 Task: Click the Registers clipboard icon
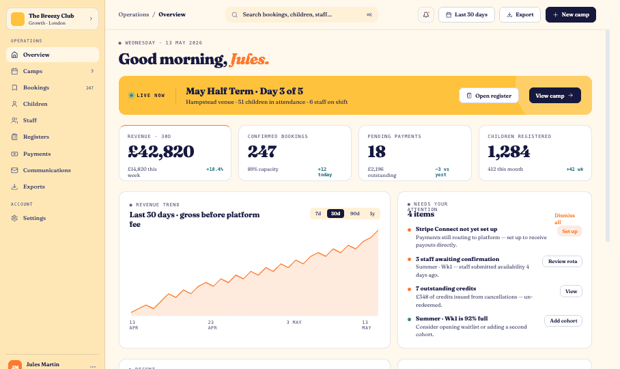click(x=14, y=137)
